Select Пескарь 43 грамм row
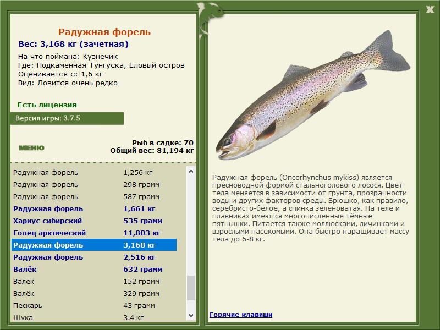440x330 pixels. (x=94, y=305)
